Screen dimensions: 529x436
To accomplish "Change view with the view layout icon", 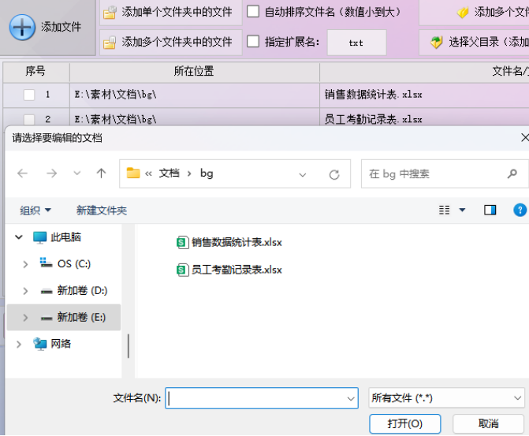I will click(445, 211).
